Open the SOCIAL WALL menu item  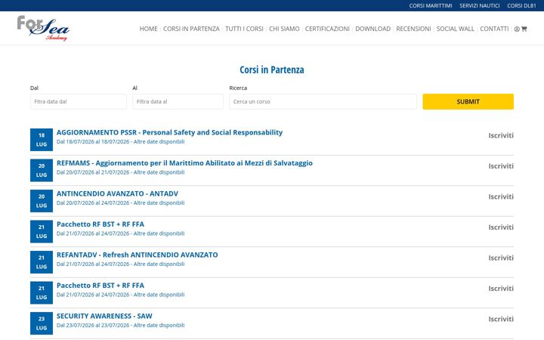point(455,29)
